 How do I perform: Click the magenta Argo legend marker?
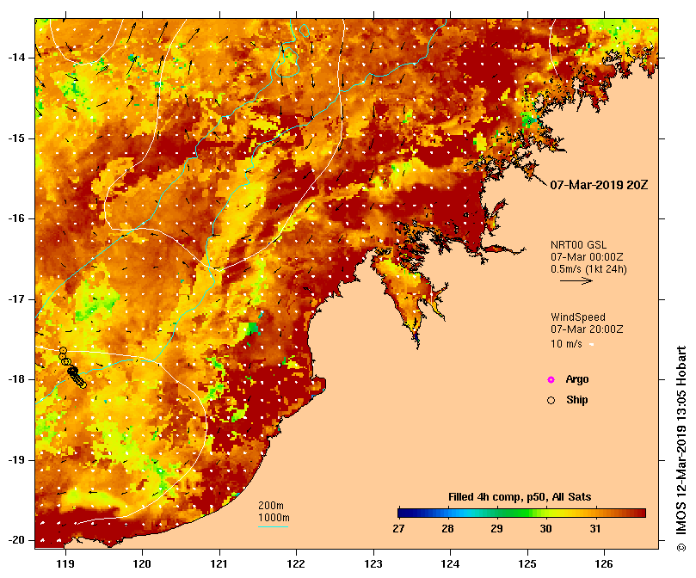(x=551, y=379)
